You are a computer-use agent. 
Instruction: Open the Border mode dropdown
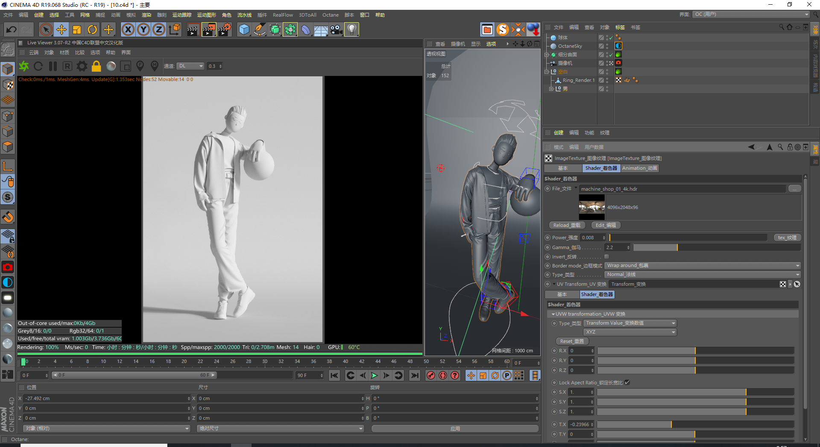tap(702, 266)
